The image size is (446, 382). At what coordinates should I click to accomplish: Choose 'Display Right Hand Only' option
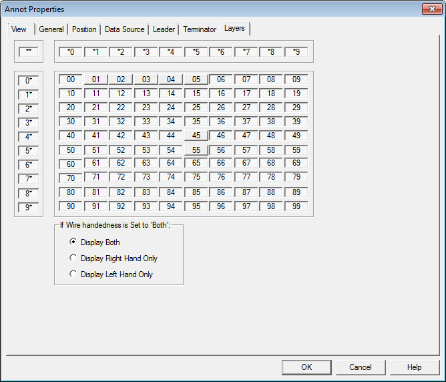(x=73, y=258)
